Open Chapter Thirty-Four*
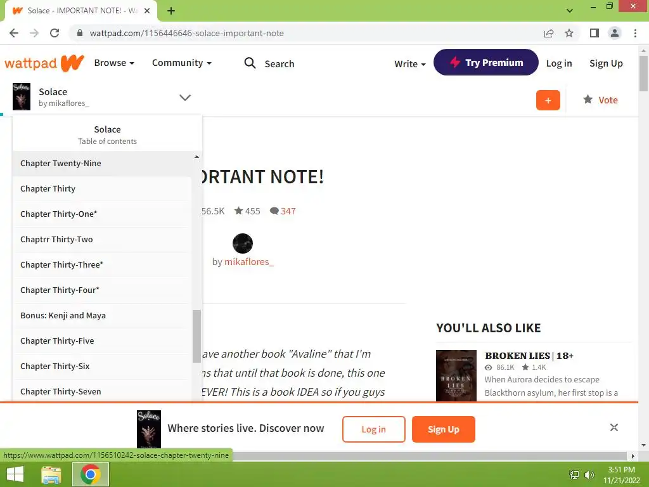The width and height of the screenshot is (649, 487). [x=102, y=290]
